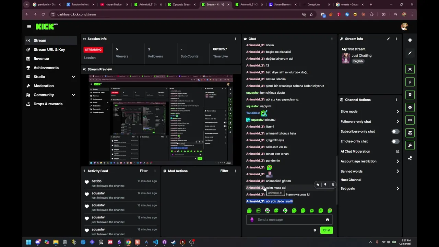The width and height of the screenshot is (439, 247).
Task: Open new browser tab with plus
Action: click(x=371, y=4)
